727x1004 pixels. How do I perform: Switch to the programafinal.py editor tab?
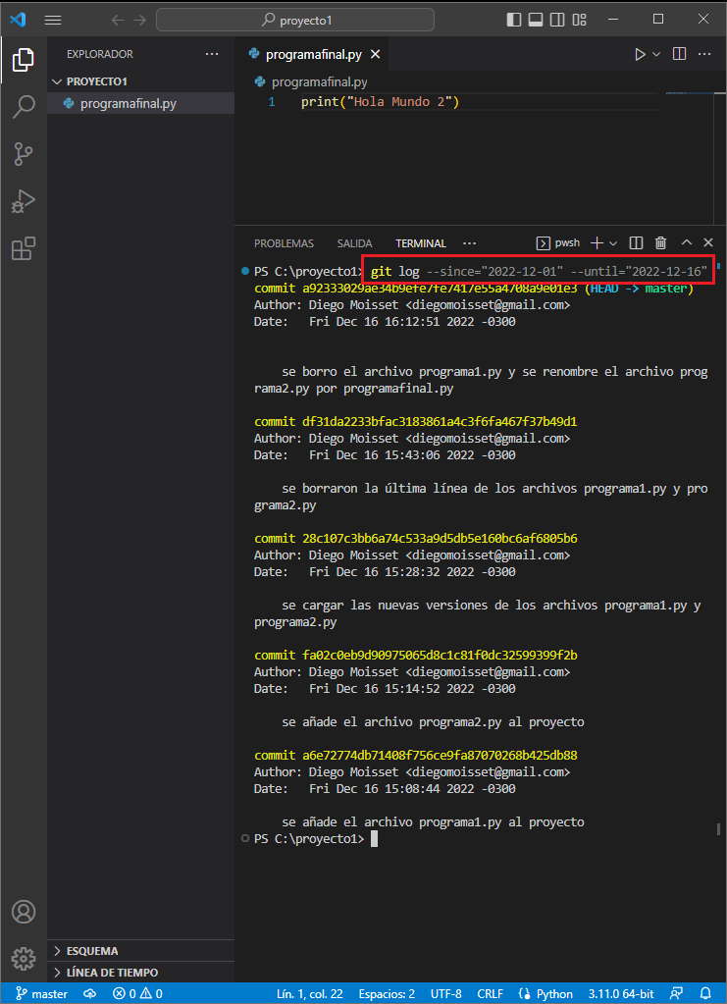click(x=314, y=54)
